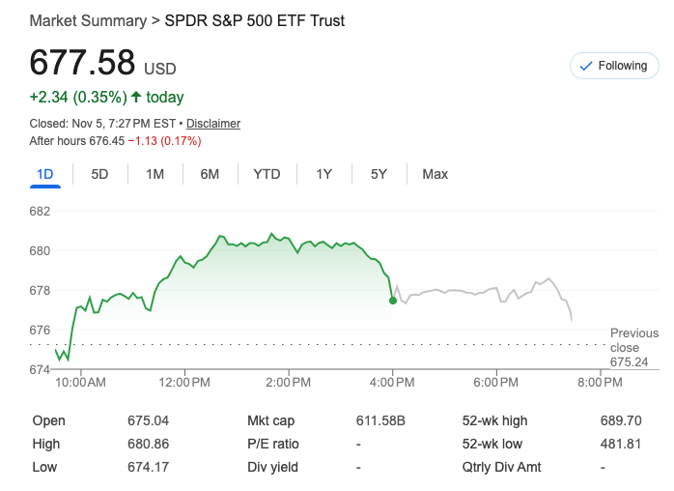
Task: Click the 52-wk high value 689.70
Action: pyautogui.click(x=621, y=420)
